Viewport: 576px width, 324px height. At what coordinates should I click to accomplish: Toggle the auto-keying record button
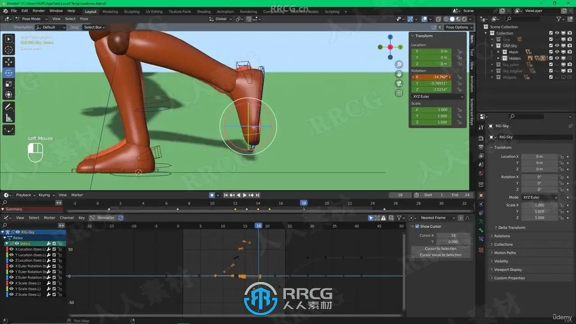pyautogui.click(x=212, y=195)
